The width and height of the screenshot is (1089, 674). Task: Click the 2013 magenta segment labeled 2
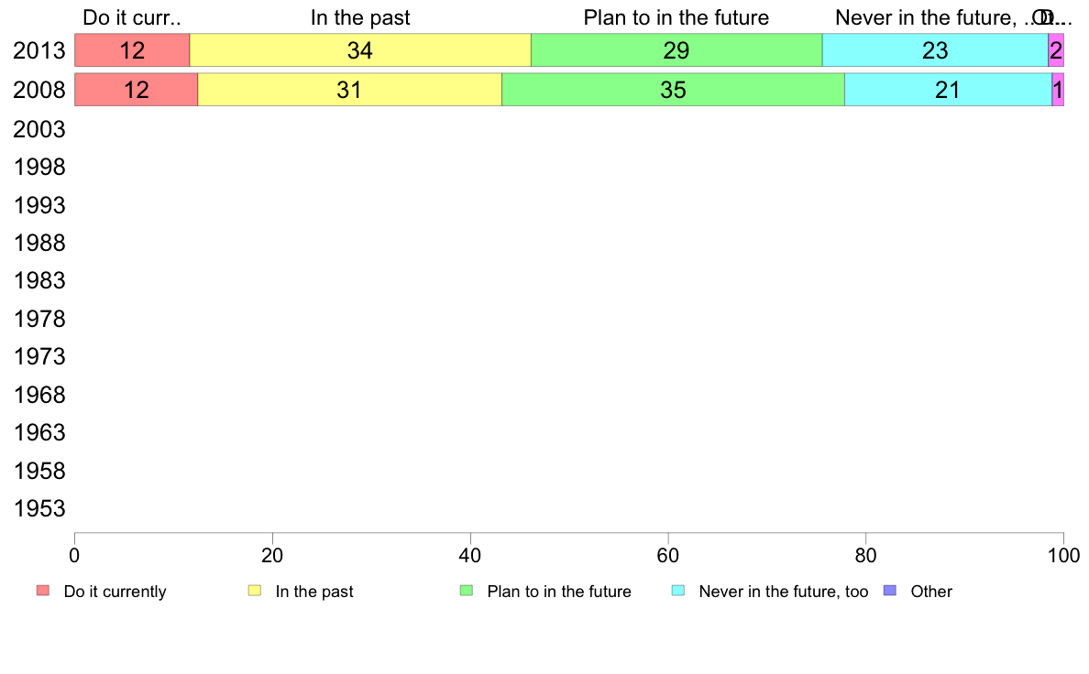point(1056,50)
